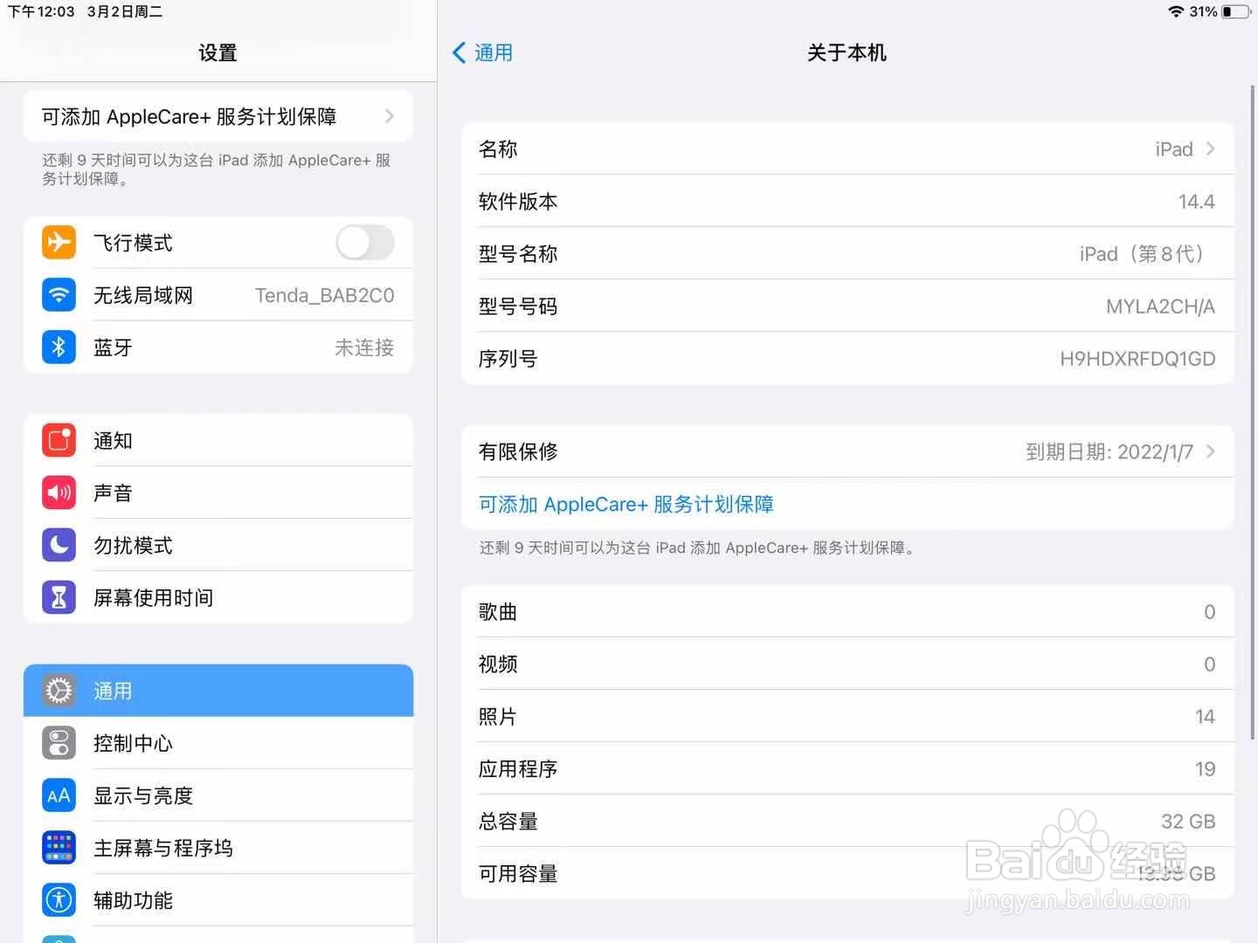The height and width of the screenshot is (943, 1258).
Task: Open 通知 settings row
Action: tap(218, 440)
